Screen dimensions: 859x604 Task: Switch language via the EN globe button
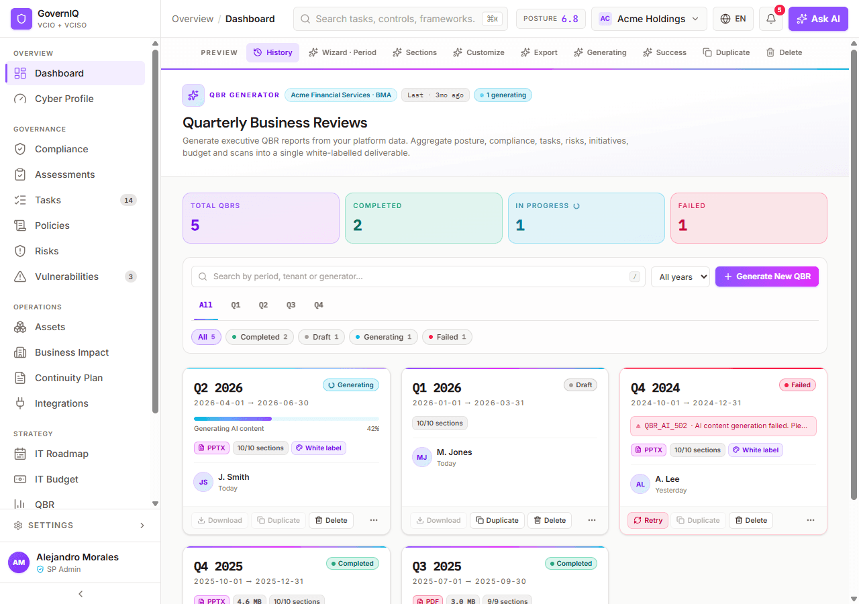[x=733, y=19]
